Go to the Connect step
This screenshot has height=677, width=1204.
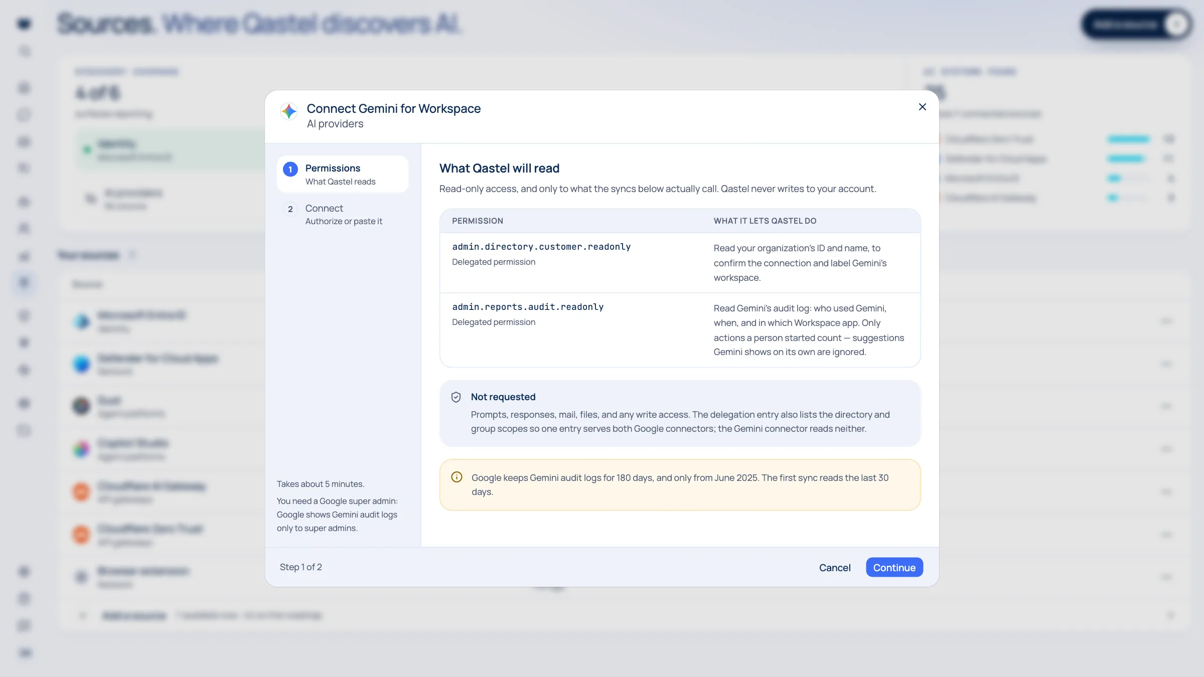click(x=343, y=214)
